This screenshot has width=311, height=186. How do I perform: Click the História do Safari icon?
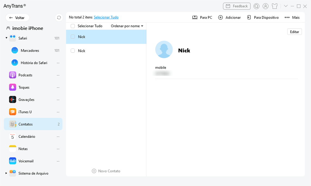pos(15,63)
